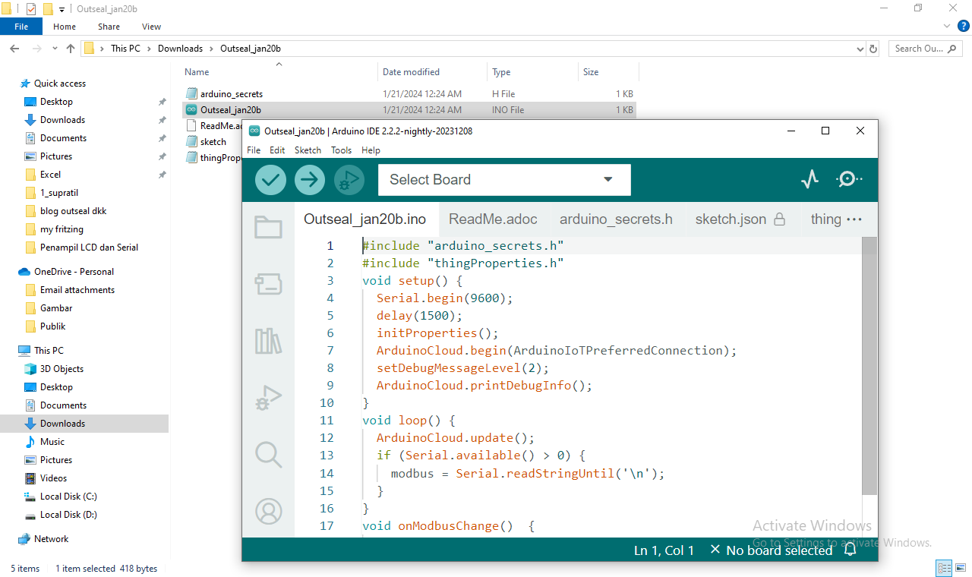
Task: Open the Select Board dropdown
Action: [504, 180]
